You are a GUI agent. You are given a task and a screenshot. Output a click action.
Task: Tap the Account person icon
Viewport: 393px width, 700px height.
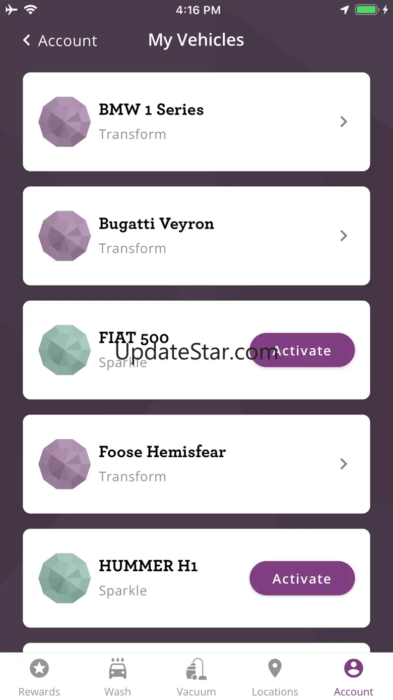click(353, 669)
